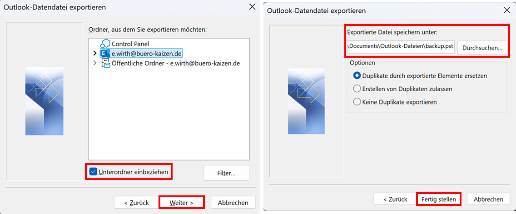Expand the e.wirth@buero-kaizen.de account tree
This screenshot has width=516, height=214.
[x=94, y=54]
